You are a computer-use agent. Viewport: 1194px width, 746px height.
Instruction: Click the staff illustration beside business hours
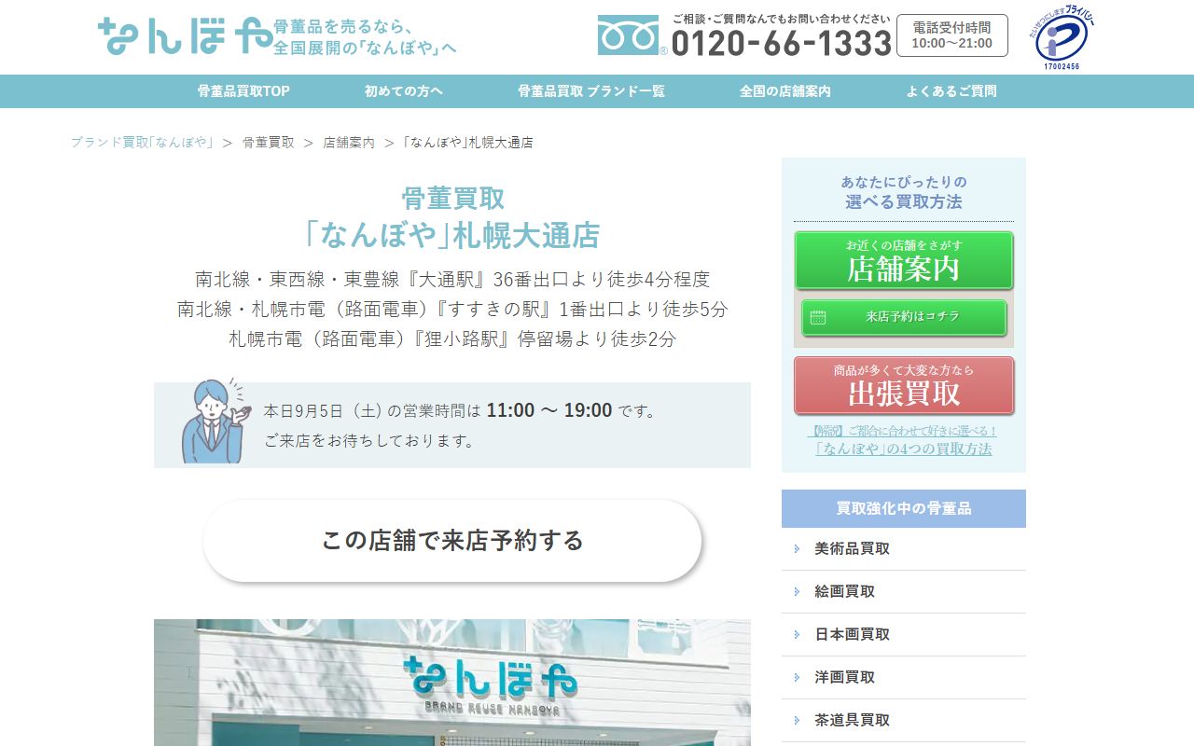pos(215,421)
